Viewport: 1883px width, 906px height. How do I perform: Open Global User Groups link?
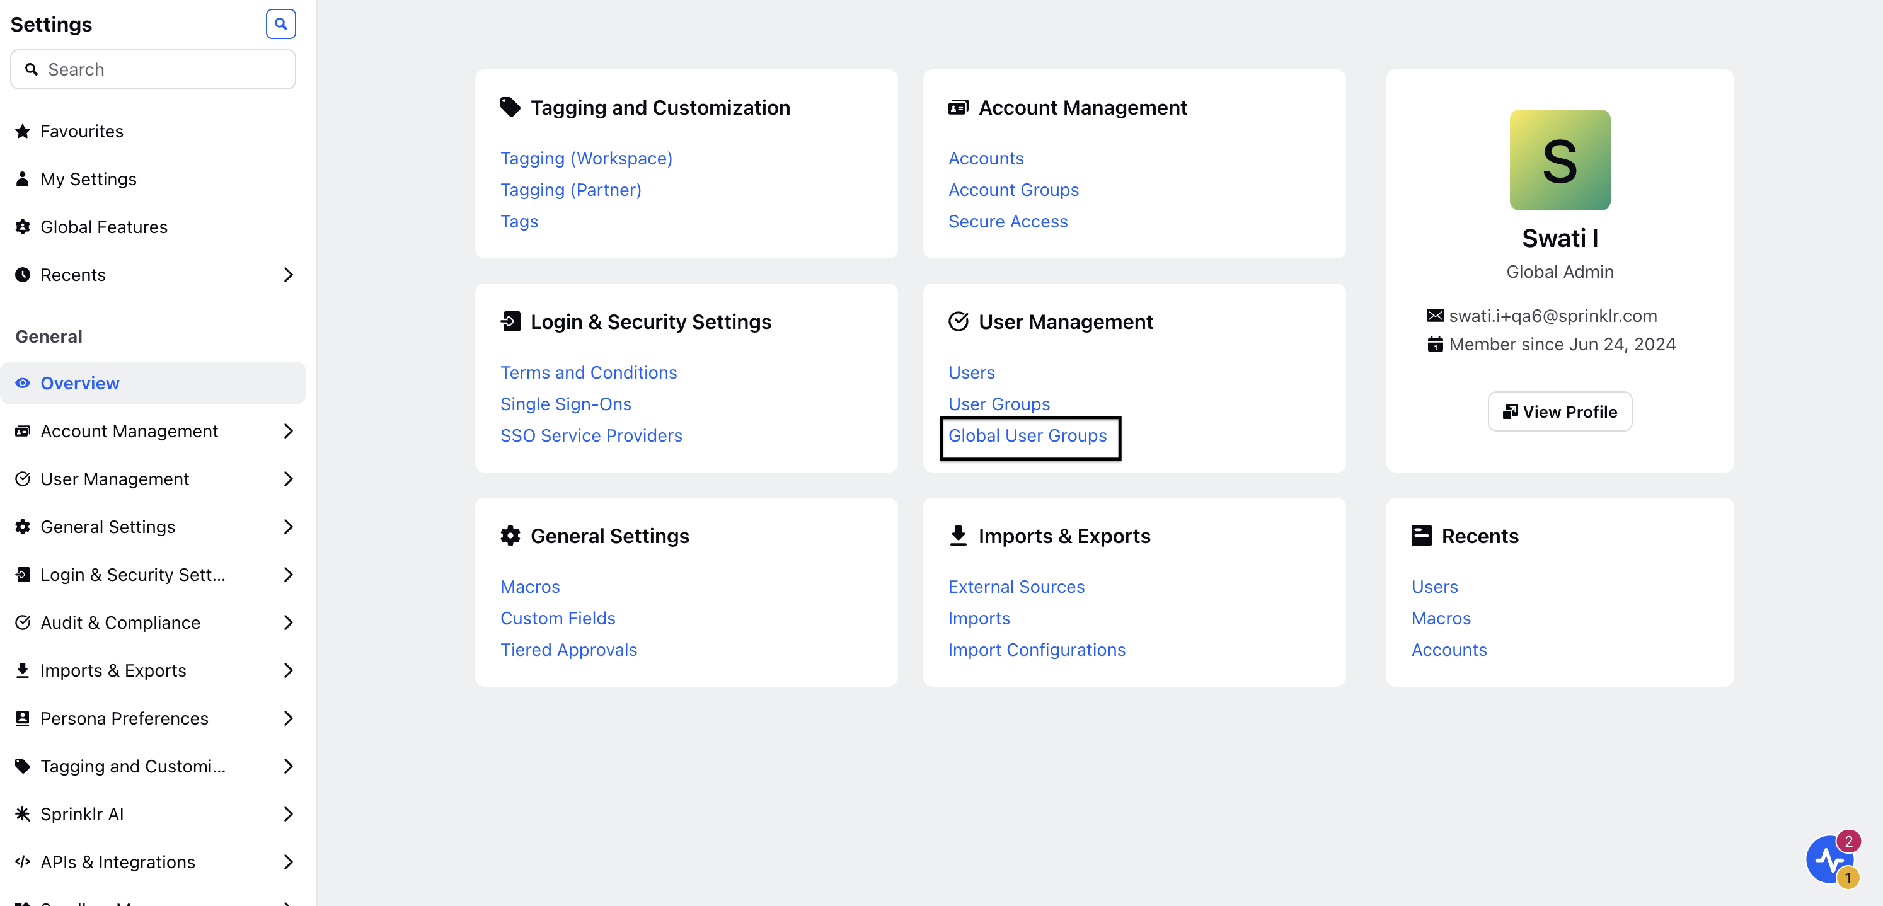click(1027, 435)
